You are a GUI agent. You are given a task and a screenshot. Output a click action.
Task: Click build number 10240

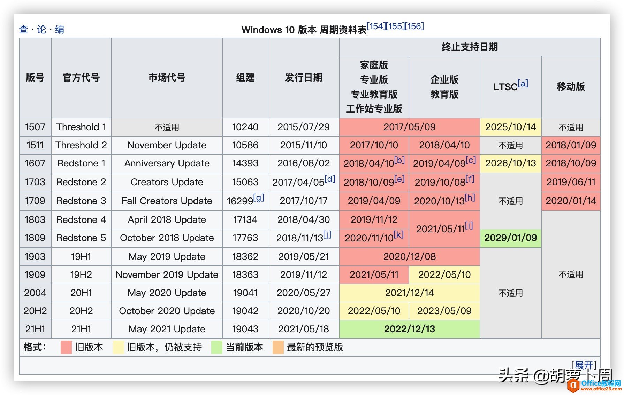point(245,127)
